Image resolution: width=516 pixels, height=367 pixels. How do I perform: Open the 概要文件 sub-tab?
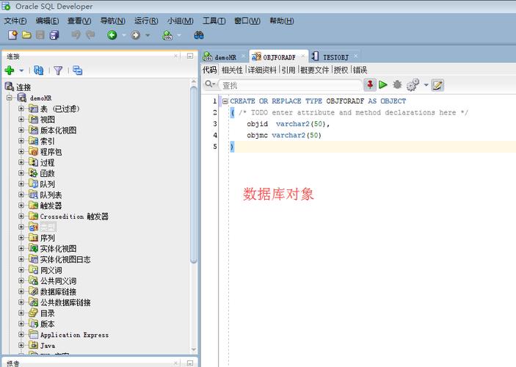click(x=314, y=70)
